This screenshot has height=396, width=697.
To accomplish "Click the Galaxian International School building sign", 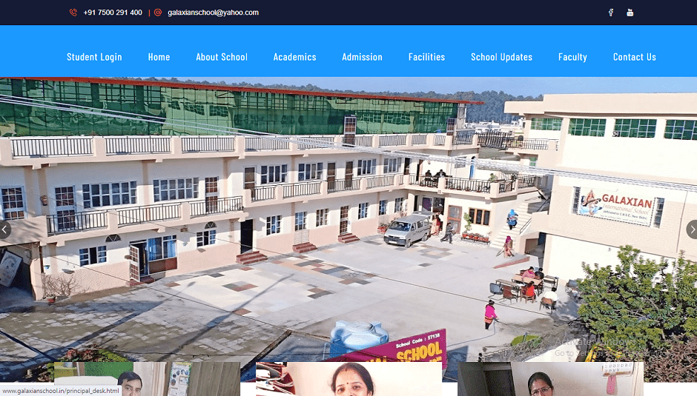I will coord(618,207).
